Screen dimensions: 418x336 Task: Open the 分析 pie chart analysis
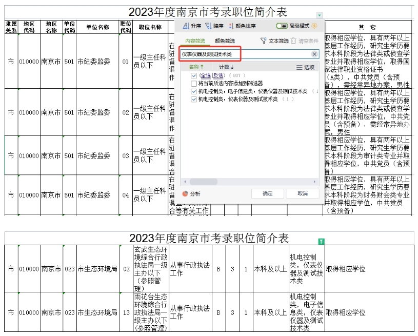tap(186, 194)
